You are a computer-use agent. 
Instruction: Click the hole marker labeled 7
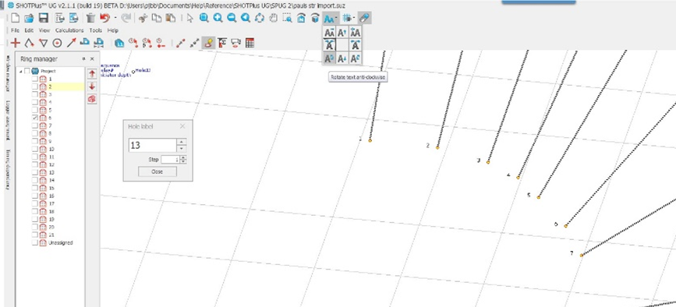pyautogui.click(x=581, y=256)
